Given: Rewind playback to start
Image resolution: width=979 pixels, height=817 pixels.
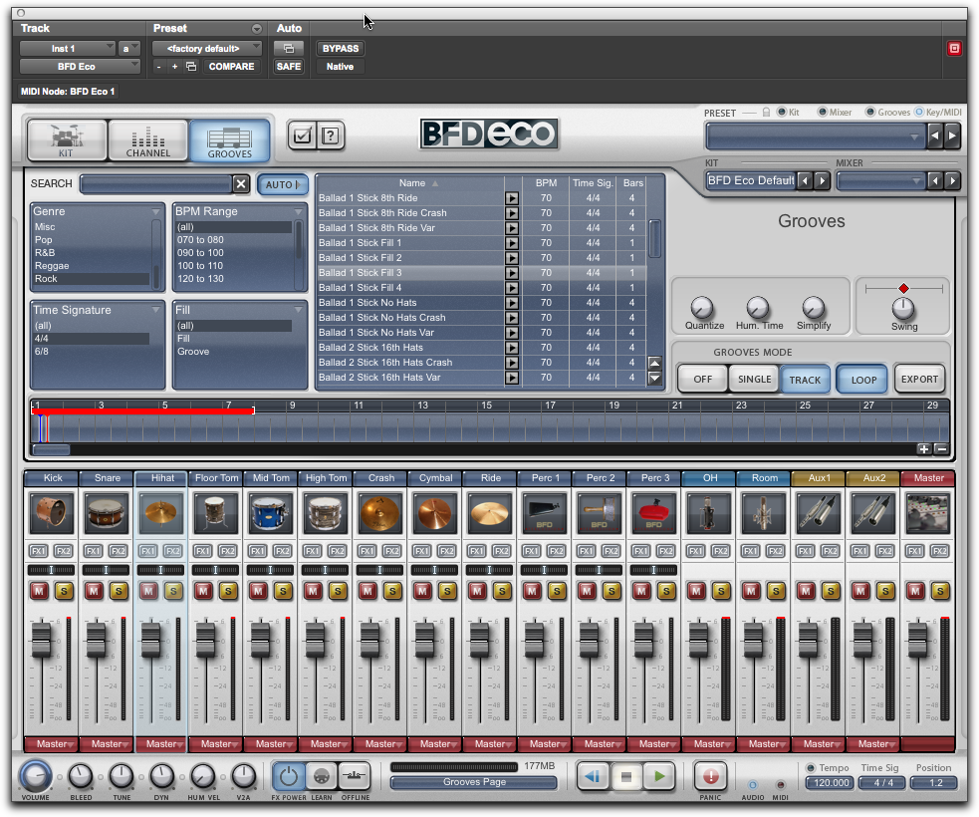Looking at the screenshot, I should tap(593, 776).
